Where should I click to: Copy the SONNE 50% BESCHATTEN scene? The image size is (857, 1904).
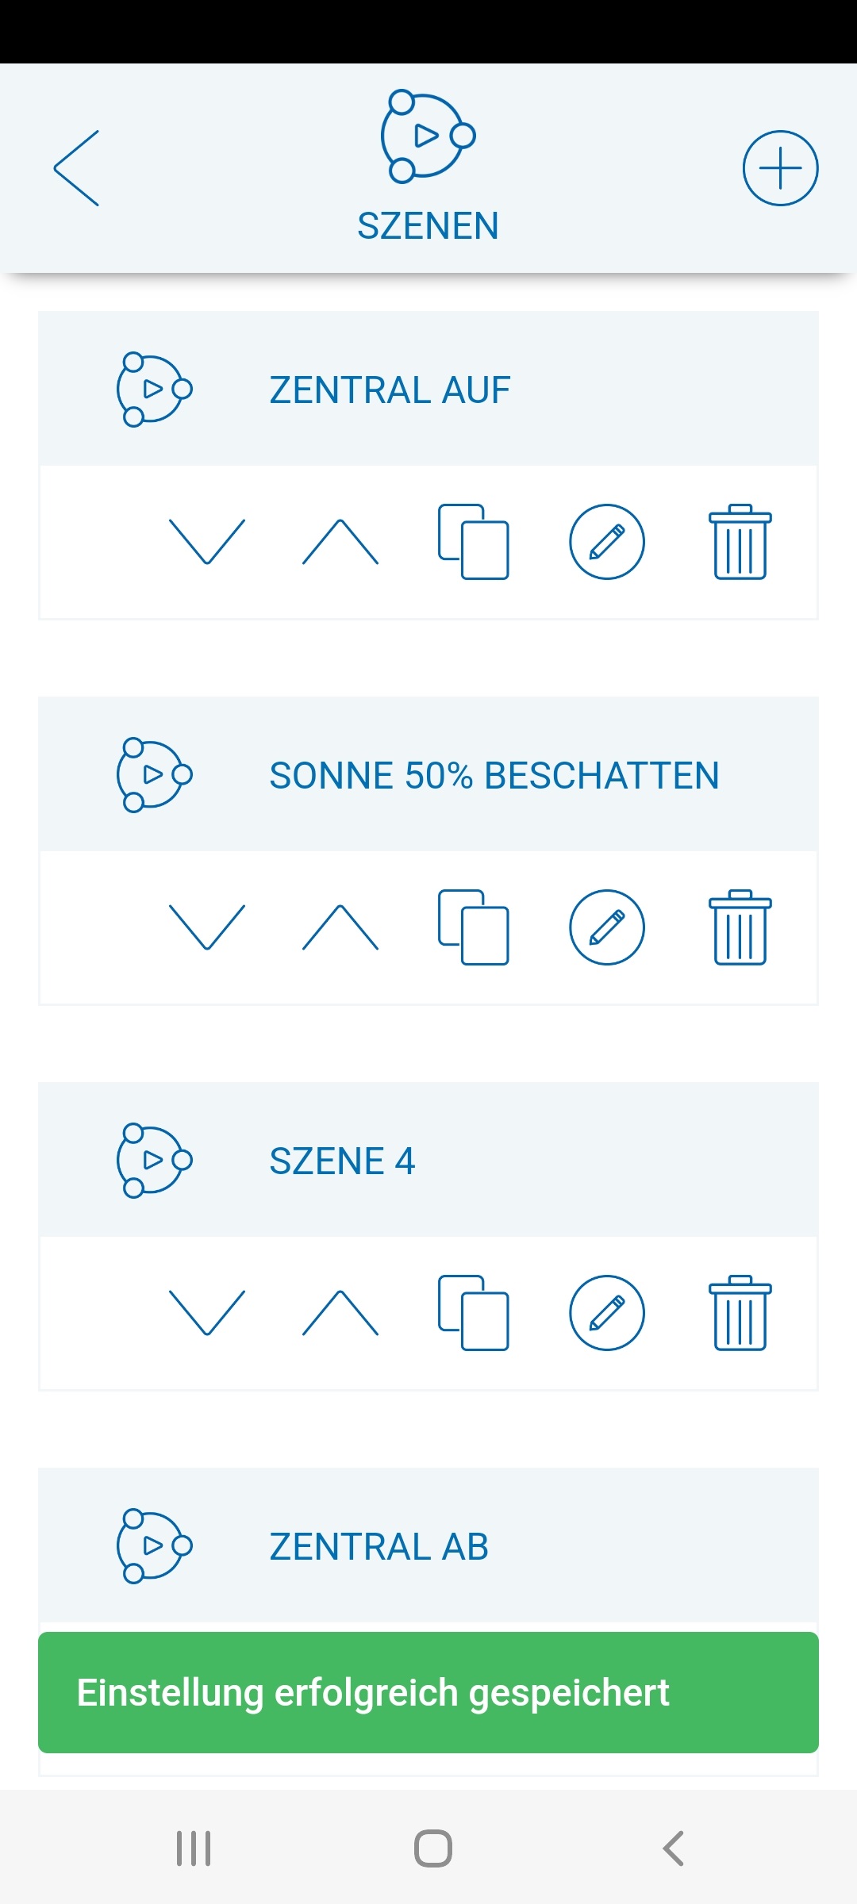point(474,927)
